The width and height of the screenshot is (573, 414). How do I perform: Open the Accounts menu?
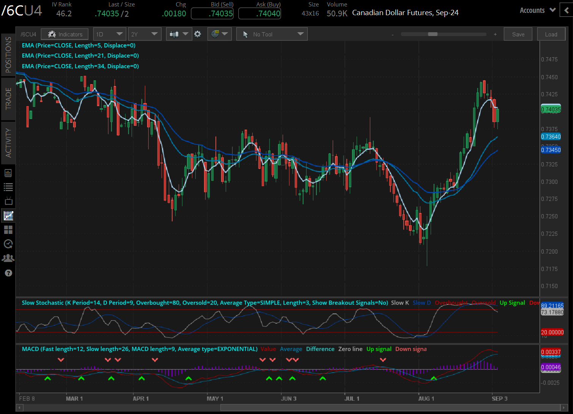click(536, 10)
